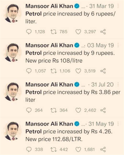Retweet the 31 Jul 20 tweet

[54, 110]
